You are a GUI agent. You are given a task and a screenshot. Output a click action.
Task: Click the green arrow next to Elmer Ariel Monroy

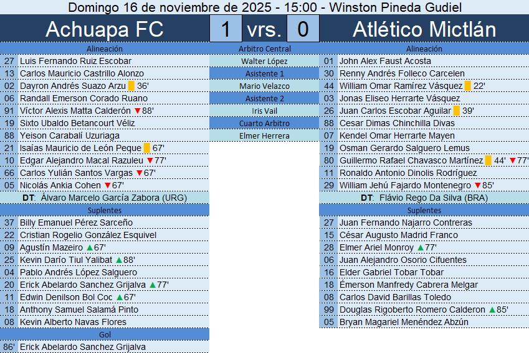coord(420,247)
